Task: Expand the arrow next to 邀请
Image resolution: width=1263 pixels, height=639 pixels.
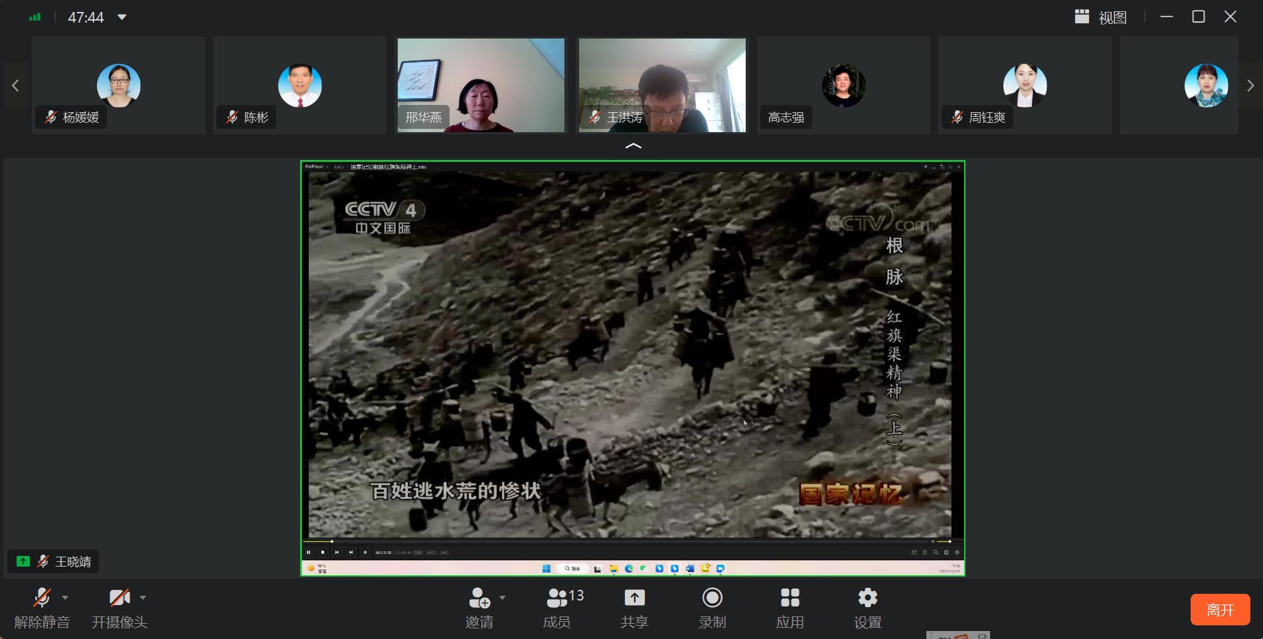Action: (503, 598)
